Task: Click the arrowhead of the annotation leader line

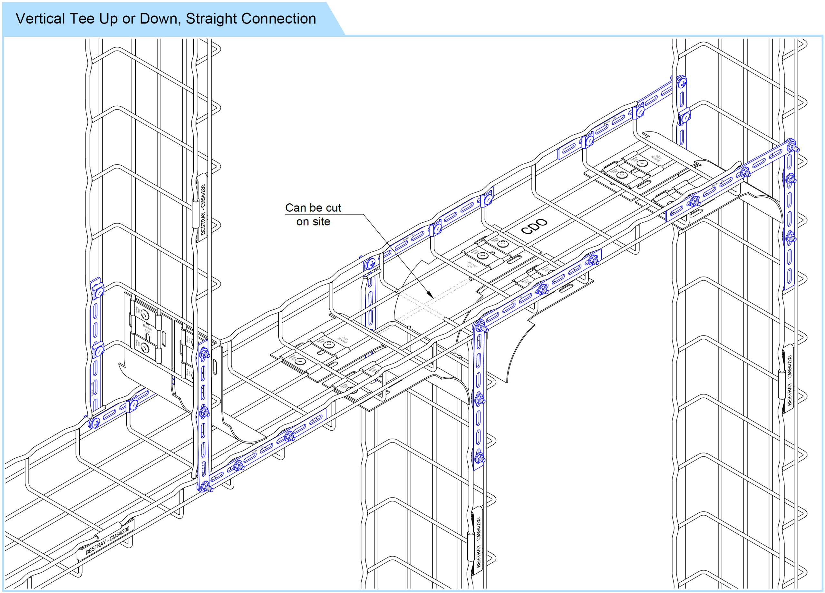Action: [x=430, y=294]
